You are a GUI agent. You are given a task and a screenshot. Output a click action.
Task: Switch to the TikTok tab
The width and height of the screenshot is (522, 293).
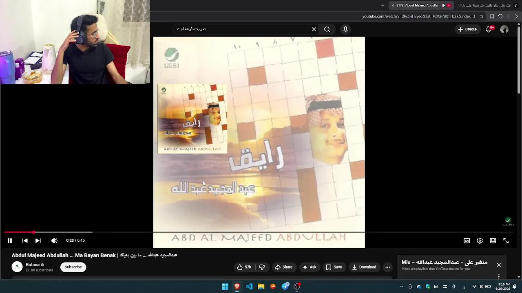[x=487, y=5]
